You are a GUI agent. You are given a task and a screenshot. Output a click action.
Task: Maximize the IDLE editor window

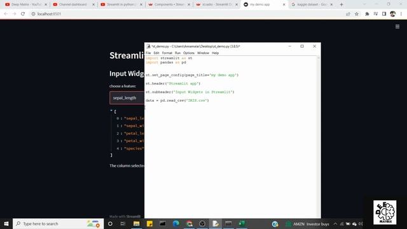tap(302, 46)
